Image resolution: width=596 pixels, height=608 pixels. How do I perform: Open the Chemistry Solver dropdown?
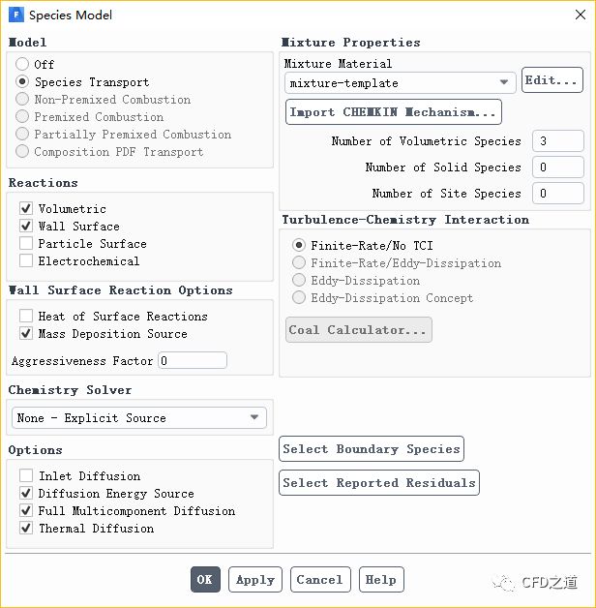(140, 418)
